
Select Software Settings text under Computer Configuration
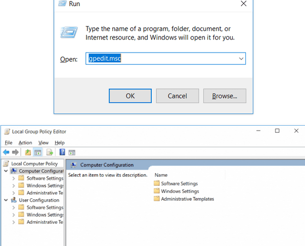[x=45, y=178]
